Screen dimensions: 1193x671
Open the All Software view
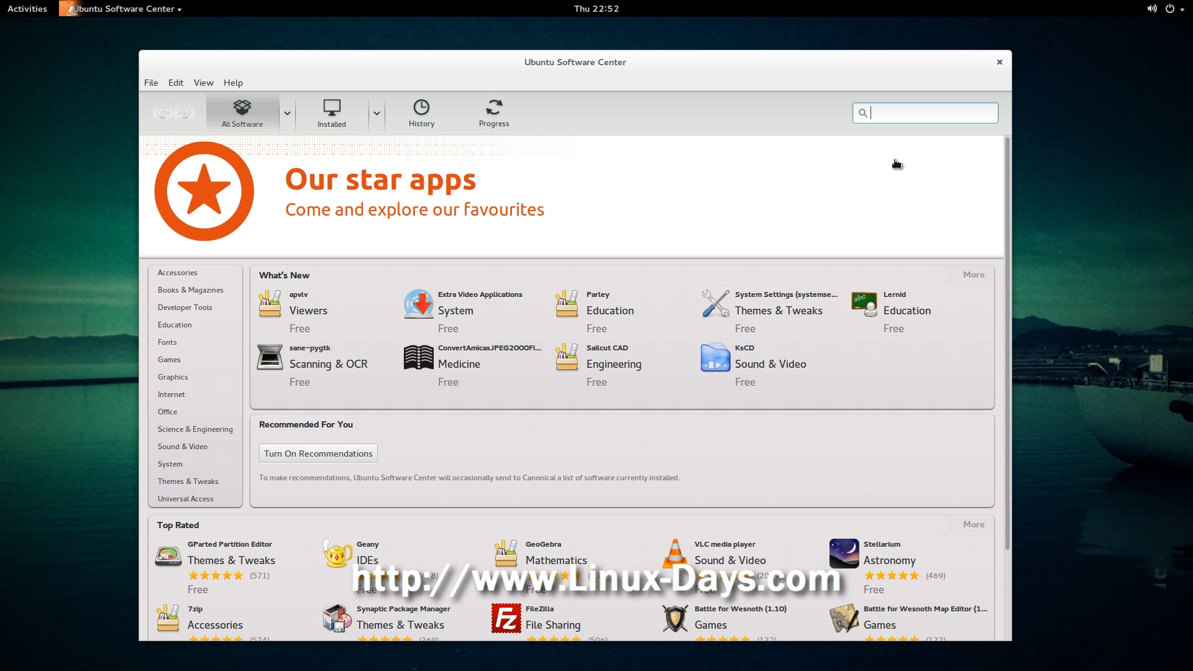242,113
